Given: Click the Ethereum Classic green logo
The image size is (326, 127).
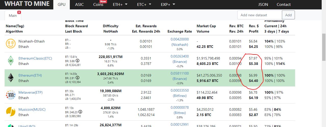Looking at the screenshot, I should click(x=11, y=61).
